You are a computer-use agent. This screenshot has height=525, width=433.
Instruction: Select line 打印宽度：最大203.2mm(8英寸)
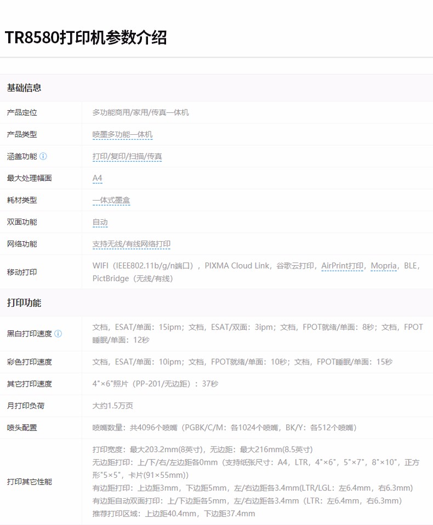(x=203, y=450)
